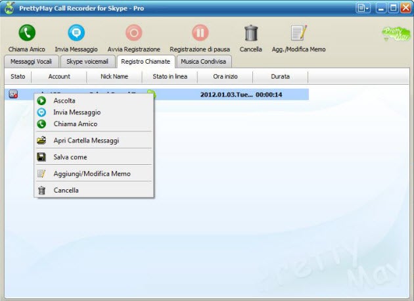Click the green Chiama Amico phone icon
Image resolution: width=414 pixels, height=301 pixels.
click(x=27, y=33)
